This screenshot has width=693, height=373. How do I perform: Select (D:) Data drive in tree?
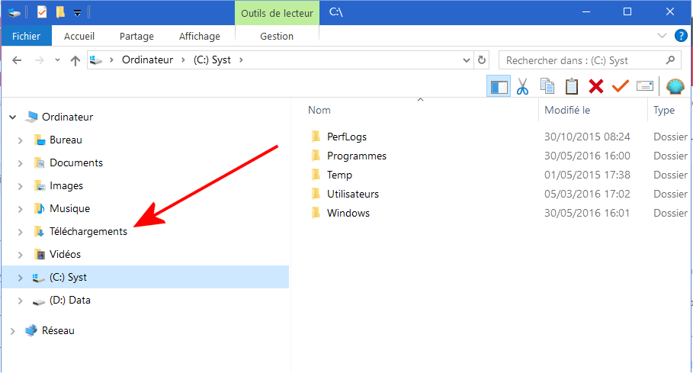tap(70, 300)
